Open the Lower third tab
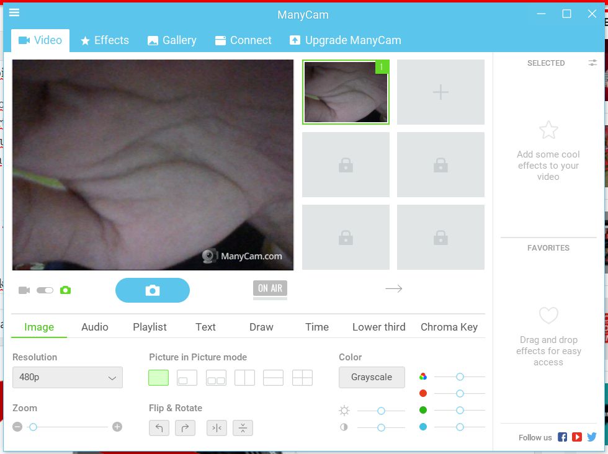This screenshot has height=454, width=608. (379, 327)
